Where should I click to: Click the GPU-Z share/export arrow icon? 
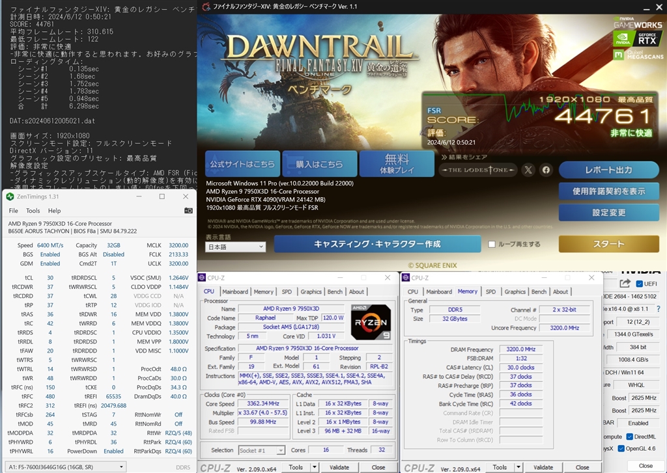coord(625,284)
